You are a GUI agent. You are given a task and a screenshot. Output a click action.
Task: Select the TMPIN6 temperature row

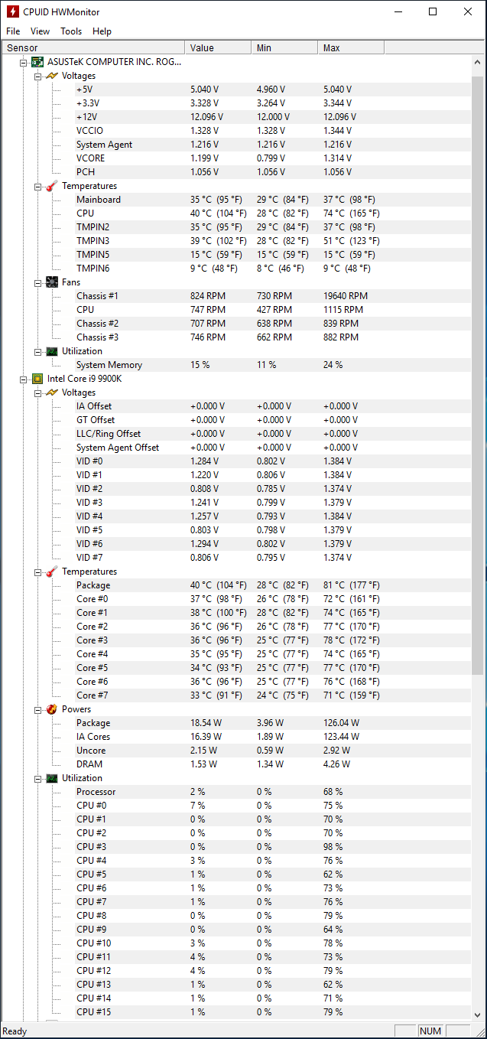point(236,269)
